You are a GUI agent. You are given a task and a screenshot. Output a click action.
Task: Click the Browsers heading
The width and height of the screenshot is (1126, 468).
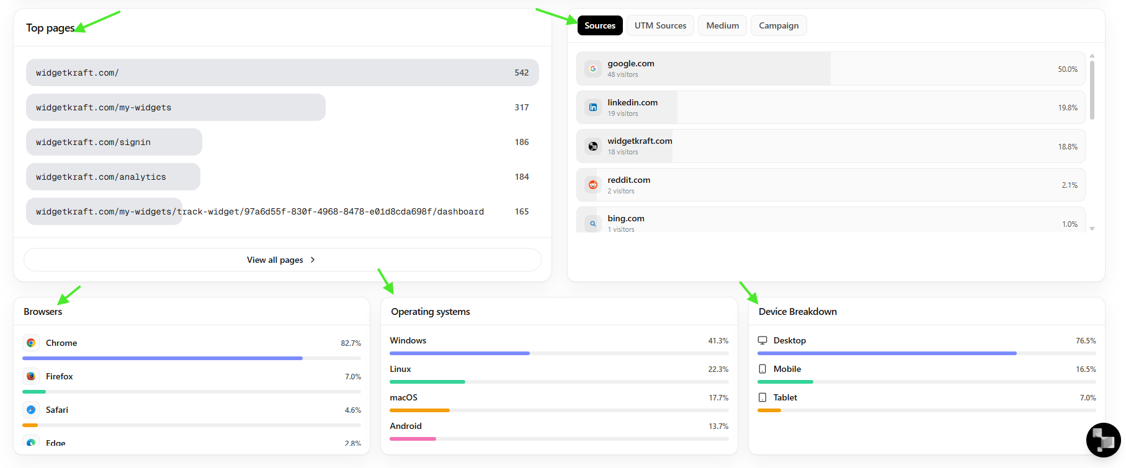click(x=43, y=311)
